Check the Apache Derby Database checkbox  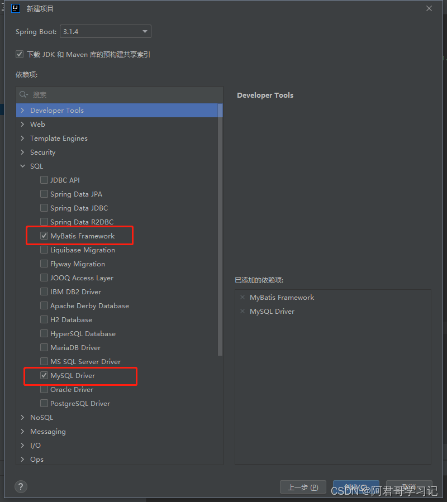[44, 306]
